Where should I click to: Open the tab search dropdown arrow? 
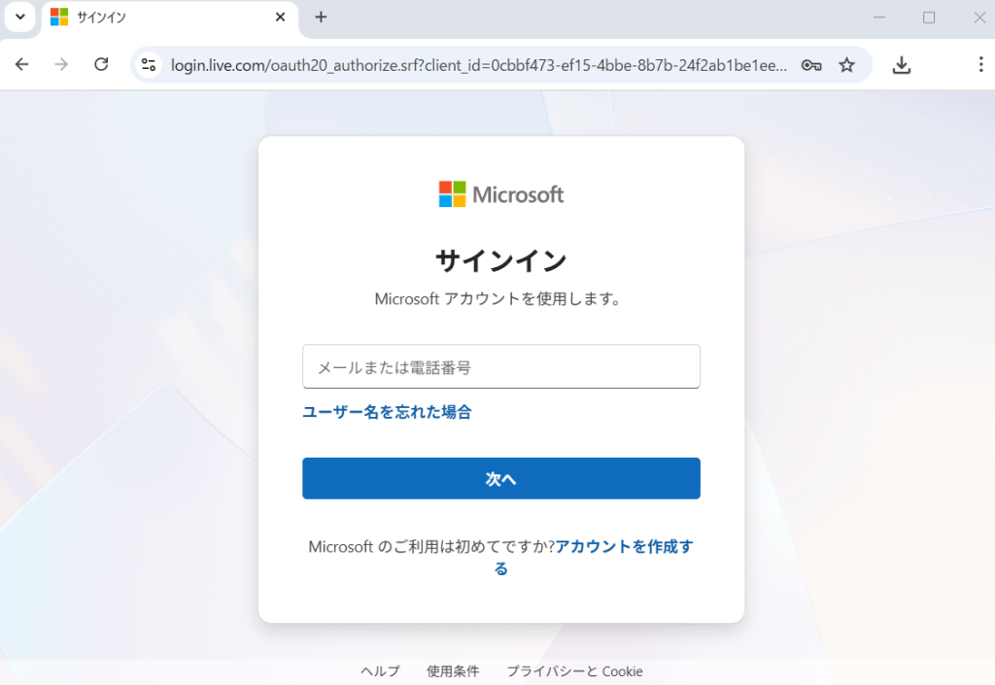(x=20, y=17)
